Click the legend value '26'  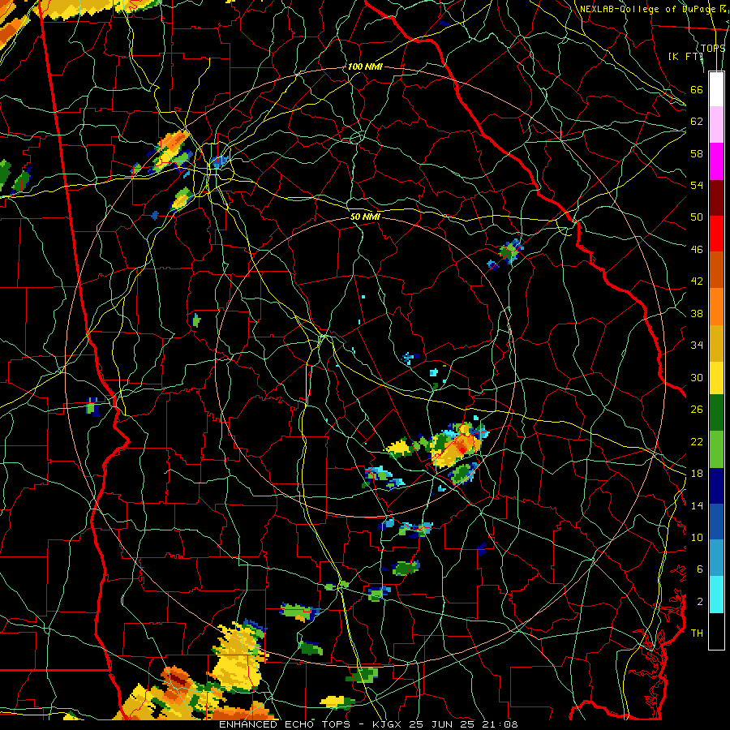(x=697, y=410)
